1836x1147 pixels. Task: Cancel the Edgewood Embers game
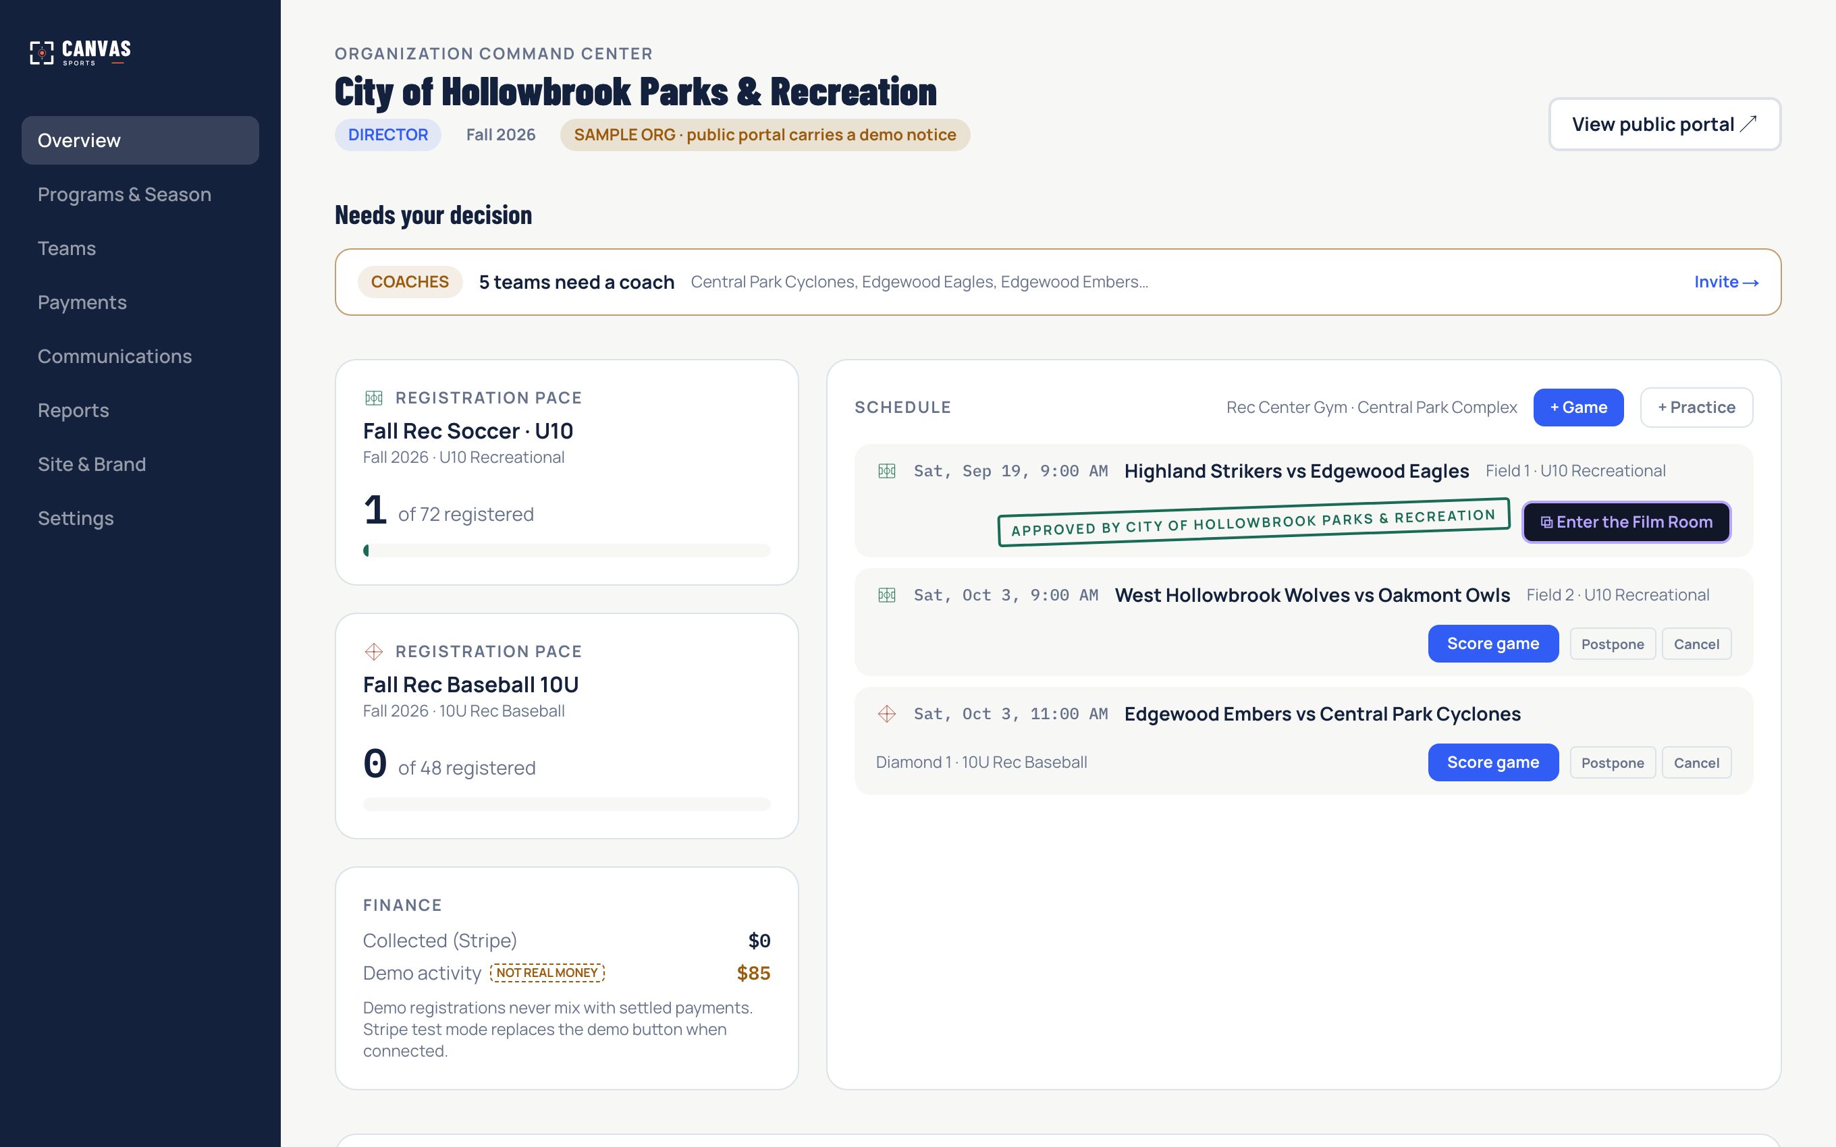pos(1696,762)
